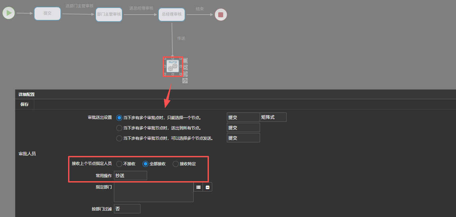Select the AUTO gear task node
456x217 pixels.
coord(173,66)
